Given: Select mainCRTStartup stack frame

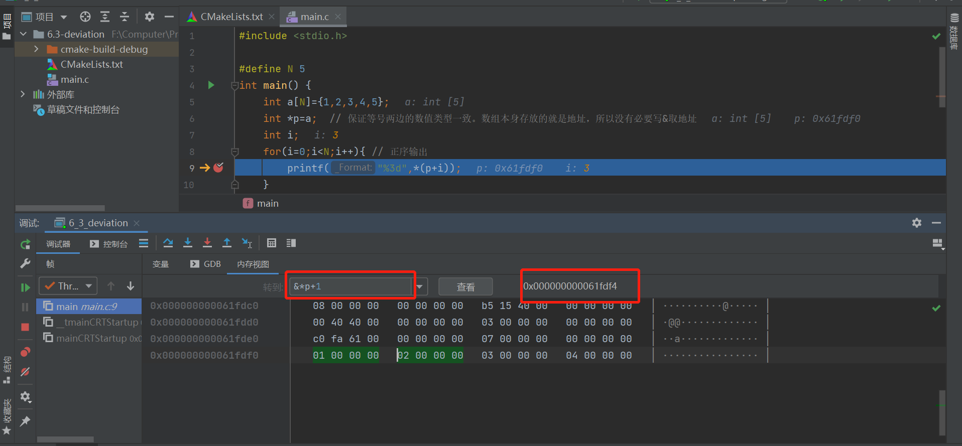Looking at the screenshot, I should tap(89, 338).
